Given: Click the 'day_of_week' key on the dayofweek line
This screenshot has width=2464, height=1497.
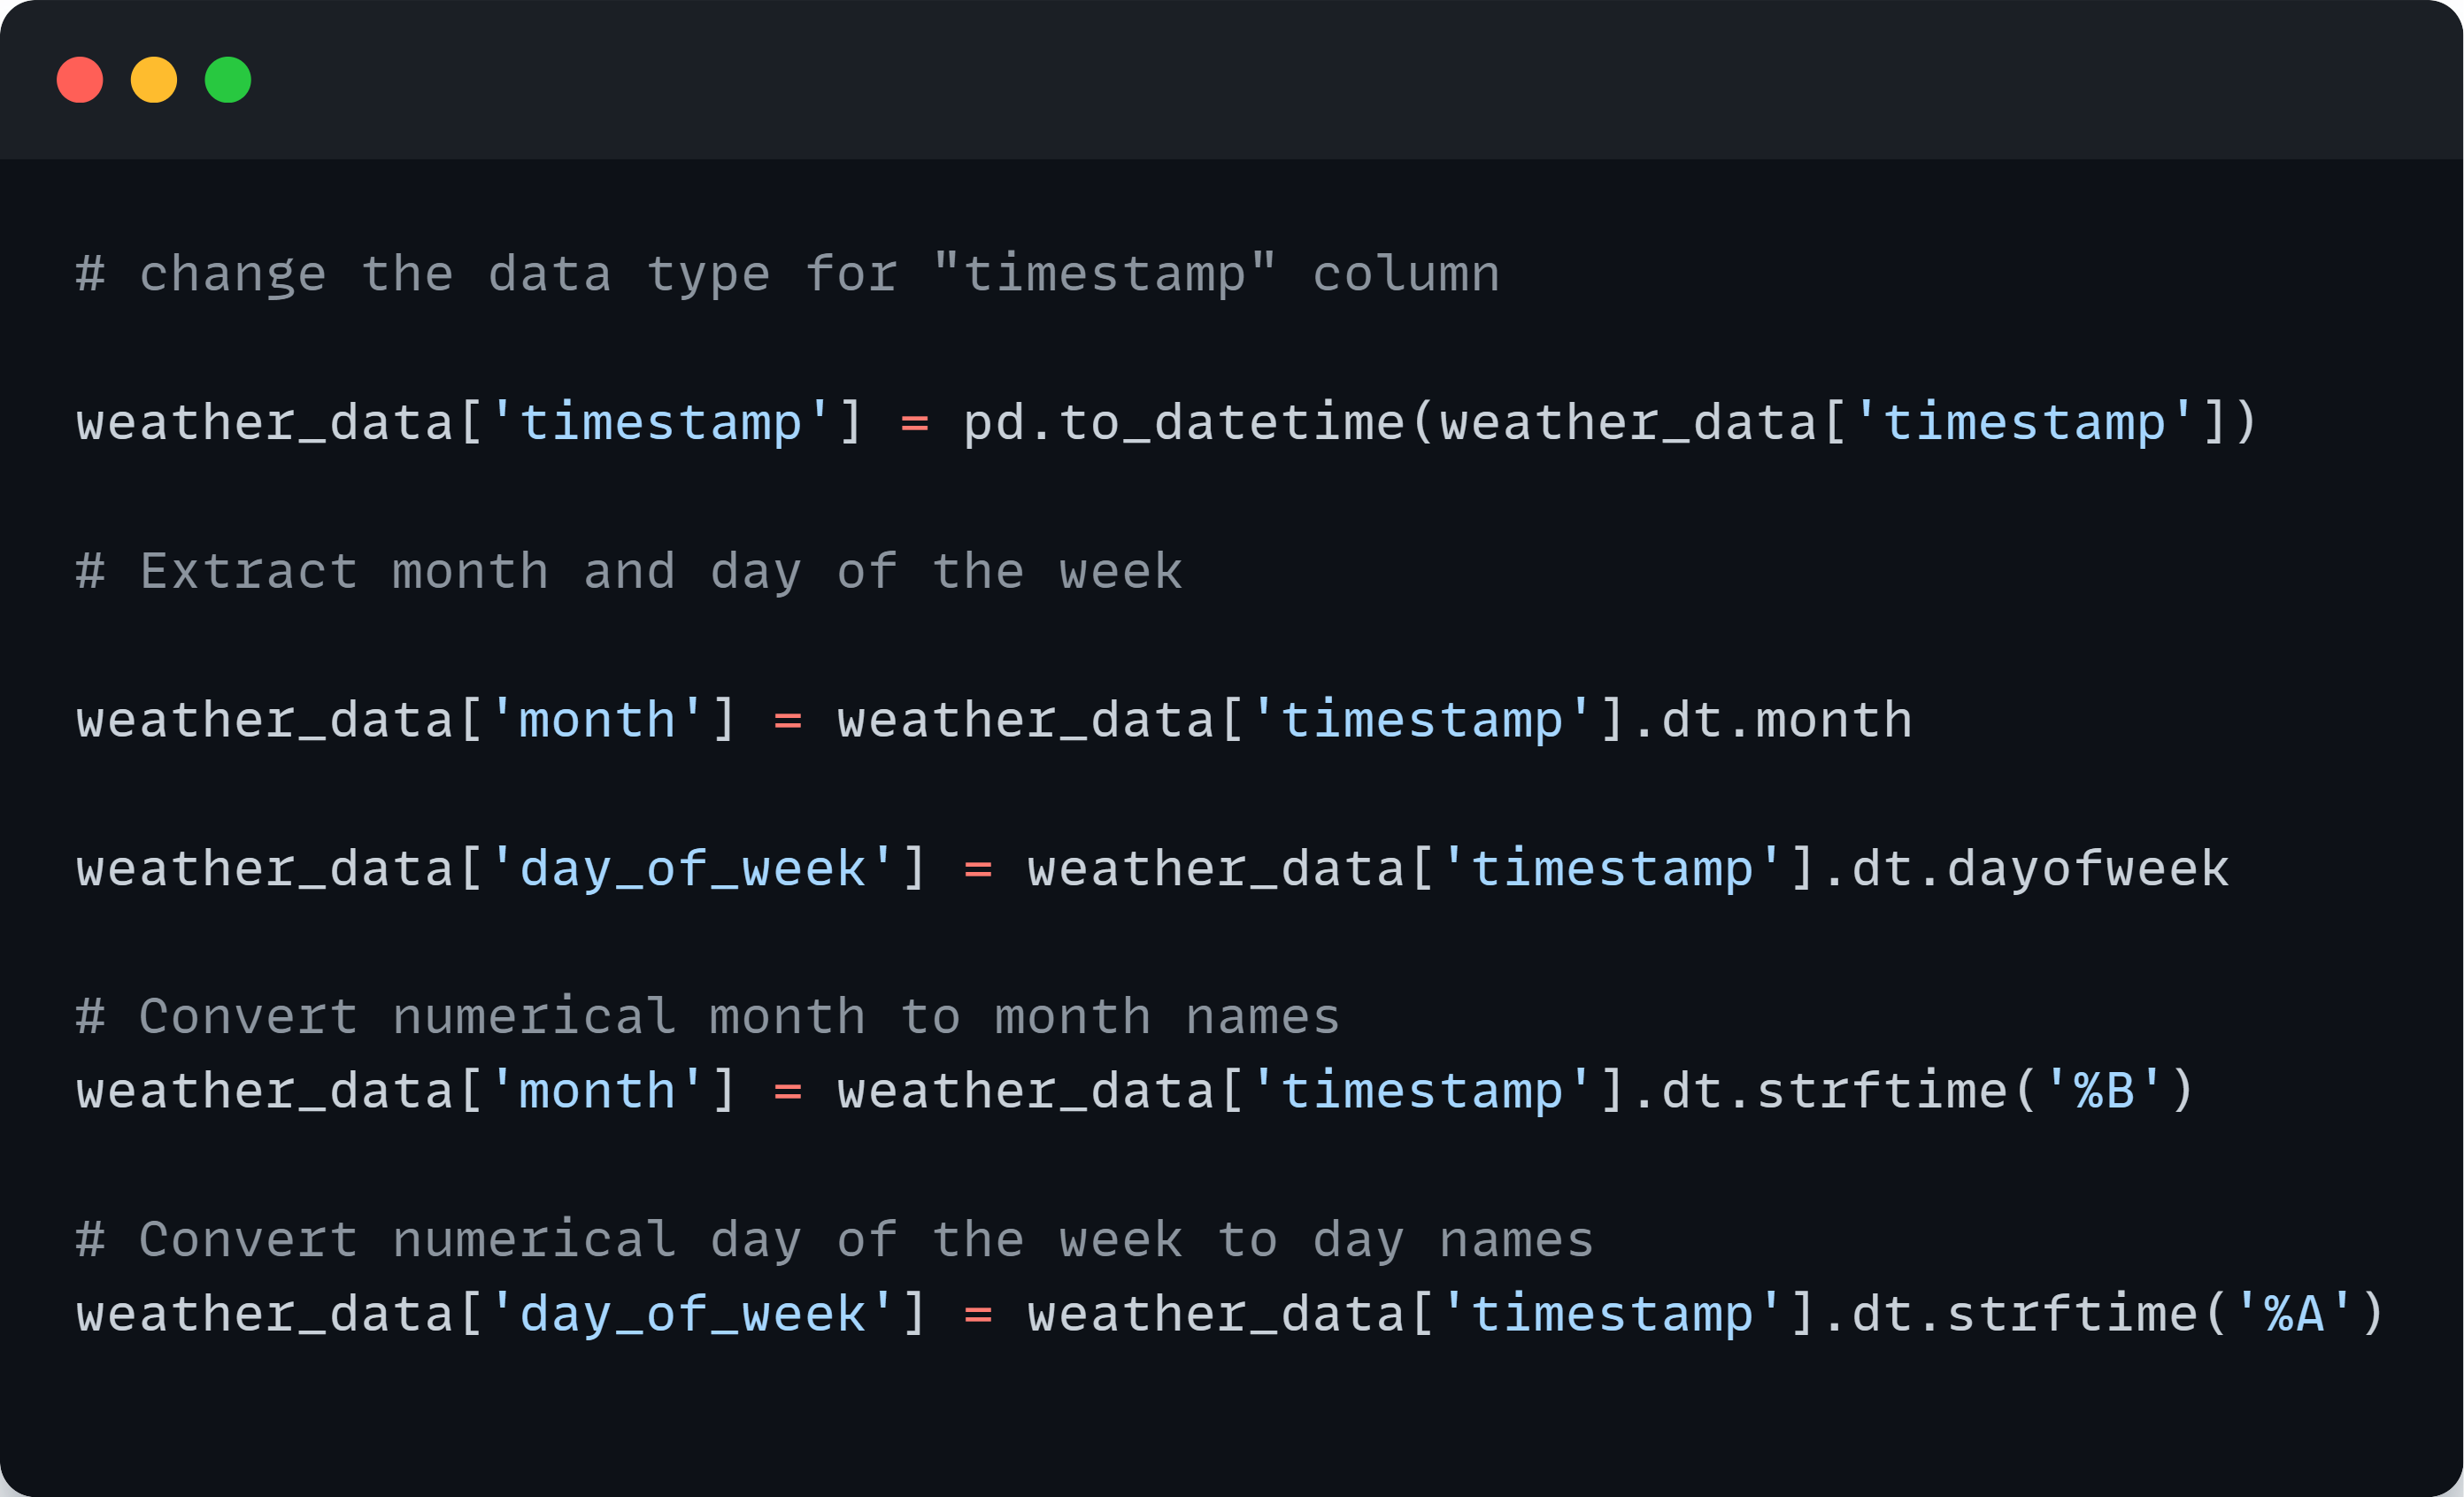Looking at the screenshot, I should point(692,868).
